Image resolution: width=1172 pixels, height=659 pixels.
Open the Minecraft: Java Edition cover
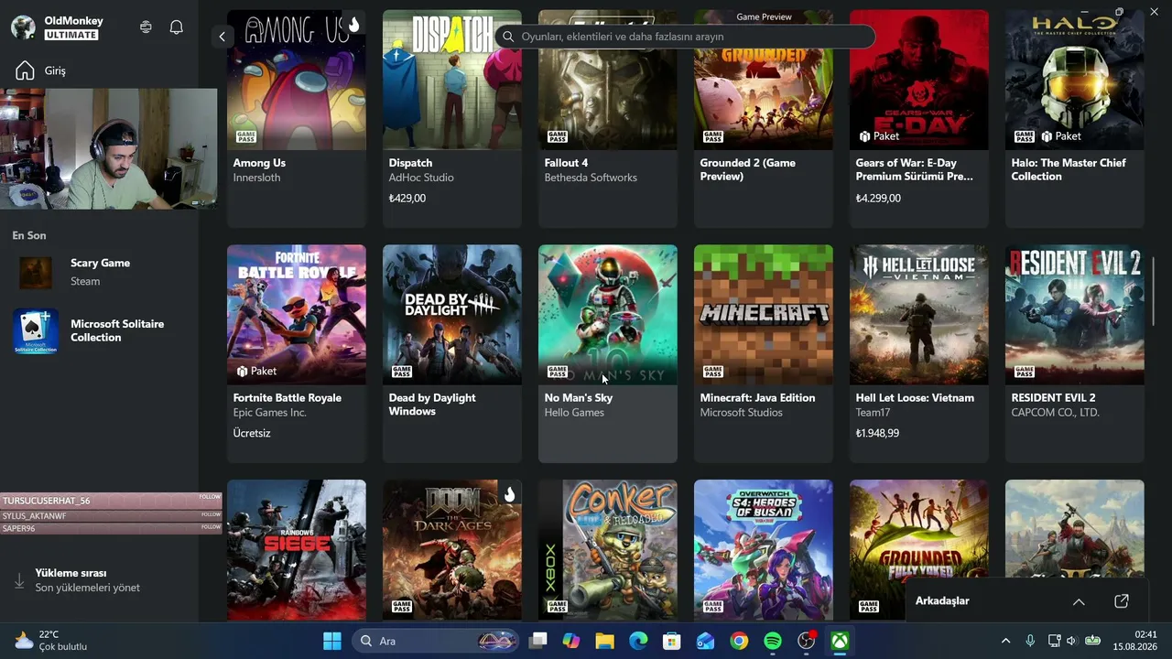click(764, 315)
